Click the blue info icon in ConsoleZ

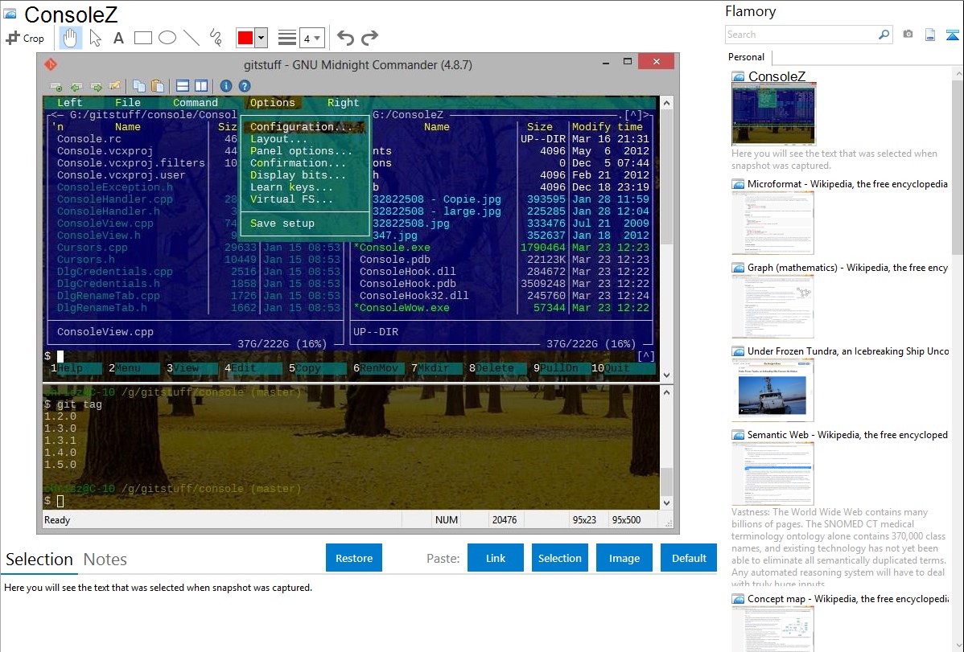point(225,86)
